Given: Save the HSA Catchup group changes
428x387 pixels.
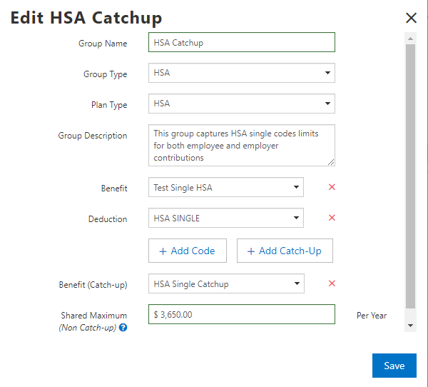Looking at the screenshot, I should 394,366.
